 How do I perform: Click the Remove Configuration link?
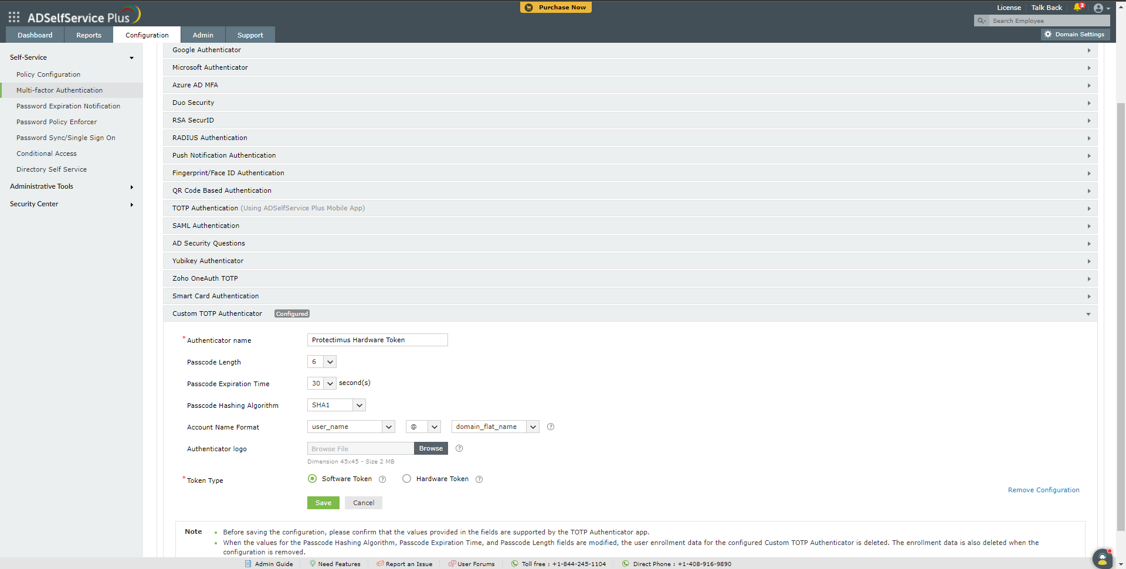point(1044,490)
